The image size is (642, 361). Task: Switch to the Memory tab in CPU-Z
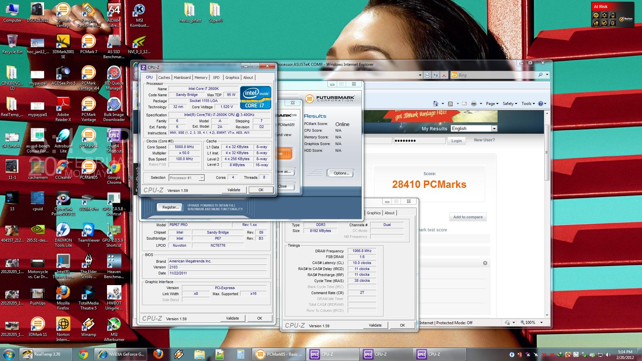[201, 78]
